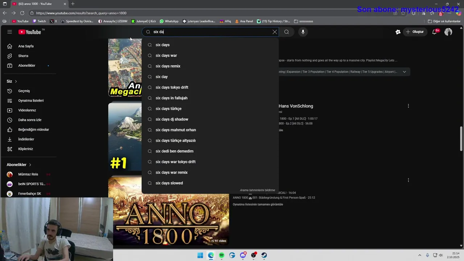Click the Oluştur create button
The width and height of the screenshot is (464, 261).
tap(414, 32)
